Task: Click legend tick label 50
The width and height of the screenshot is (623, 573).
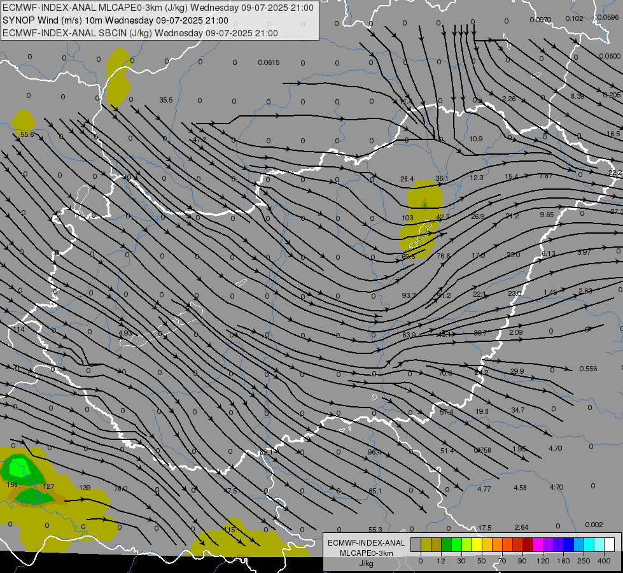Action: pos(481,561)
